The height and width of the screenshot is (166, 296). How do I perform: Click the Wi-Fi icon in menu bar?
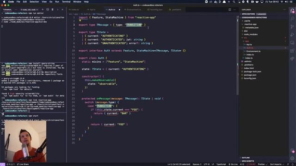[x=282, y=2]
